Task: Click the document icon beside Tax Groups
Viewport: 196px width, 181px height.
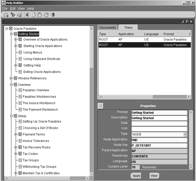Action: point(20,160)
